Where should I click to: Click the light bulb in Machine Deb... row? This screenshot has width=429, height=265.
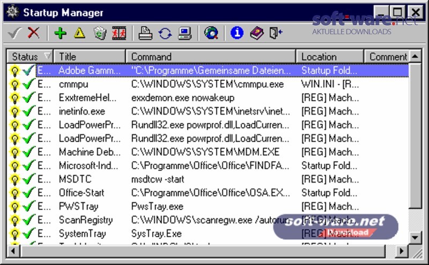tap(14, 153)
